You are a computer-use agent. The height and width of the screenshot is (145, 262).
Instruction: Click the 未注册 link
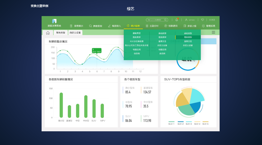click(x=212, y=20)
